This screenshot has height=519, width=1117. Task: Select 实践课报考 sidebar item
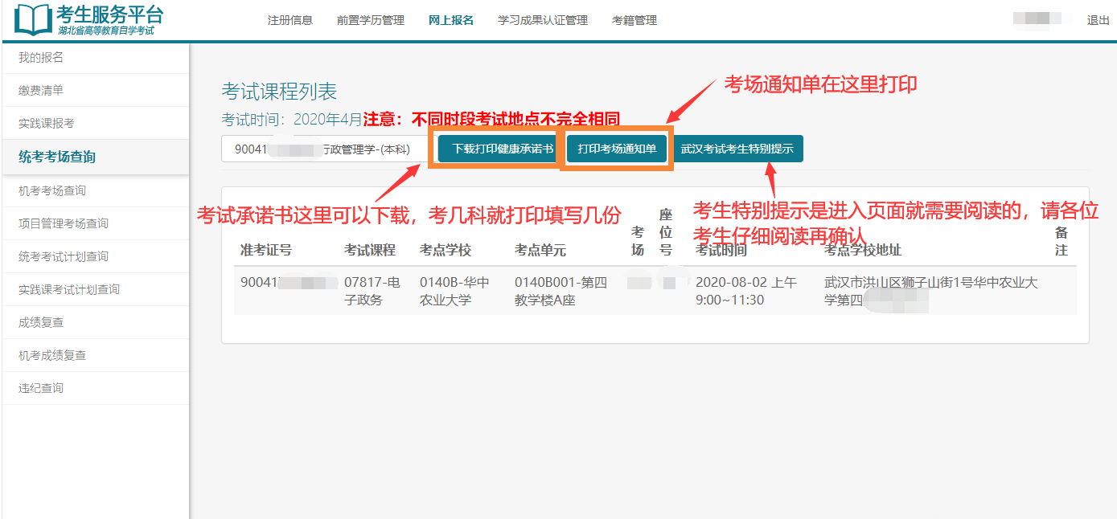(x=47, y=123)
